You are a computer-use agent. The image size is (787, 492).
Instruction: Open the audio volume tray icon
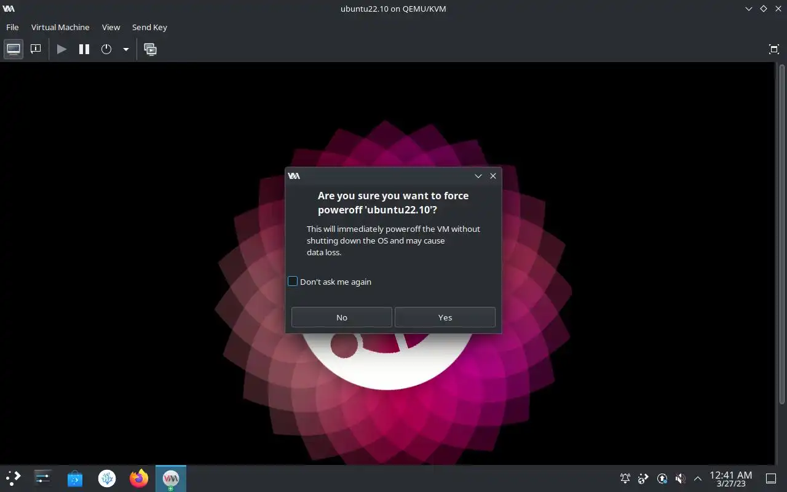(x=680, y=478)
